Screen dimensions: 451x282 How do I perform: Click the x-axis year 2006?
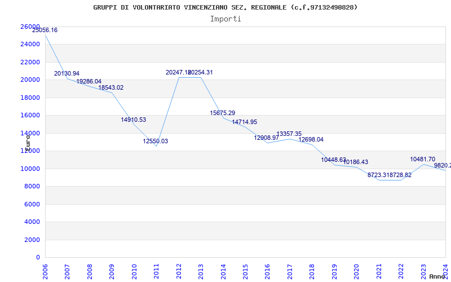coord(45,272)
